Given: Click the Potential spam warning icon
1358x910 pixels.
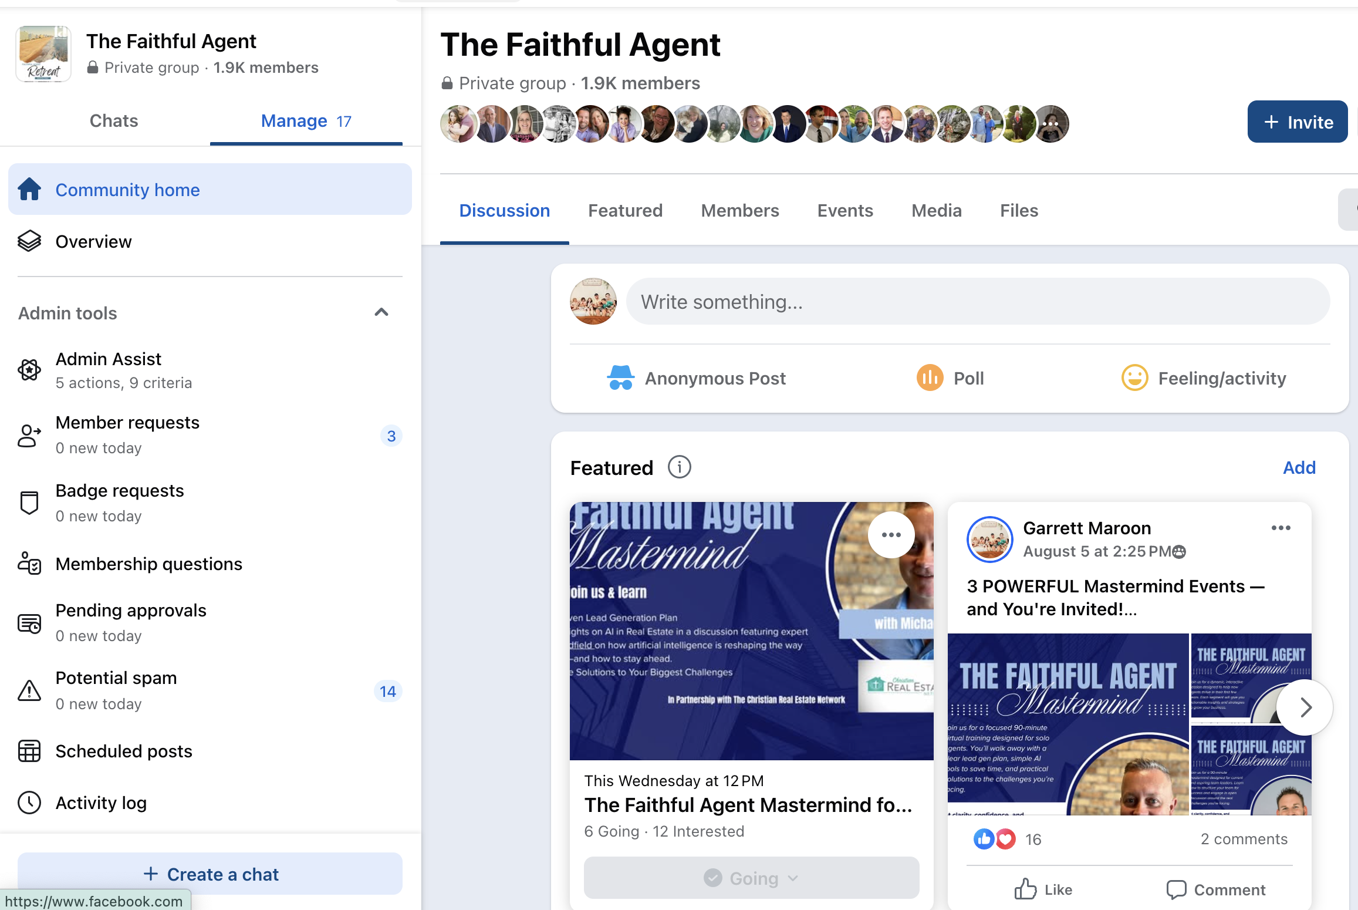Looking at the screenshot, I should pyautogui.click(x=29, y=690).
